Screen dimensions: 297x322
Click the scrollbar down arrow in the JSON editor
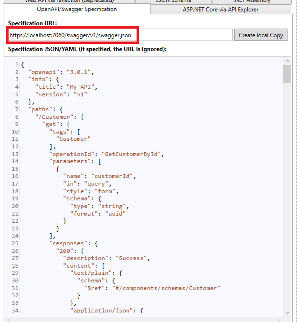[287, 312]
